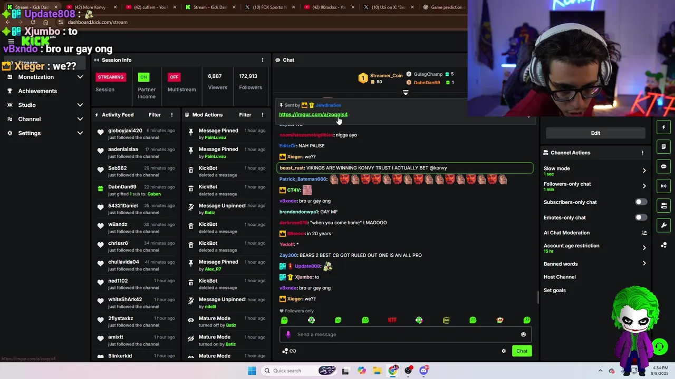Click the purple microphone icon in the message box
675x379 pixels.
(x=288, y=334)
